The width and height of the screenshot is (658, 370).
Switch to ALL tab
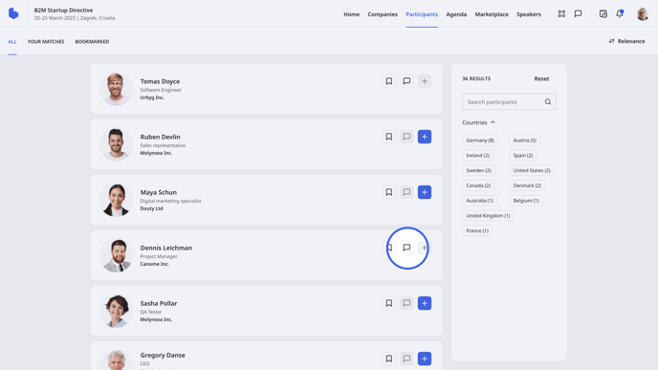click(x=12, y=41)
